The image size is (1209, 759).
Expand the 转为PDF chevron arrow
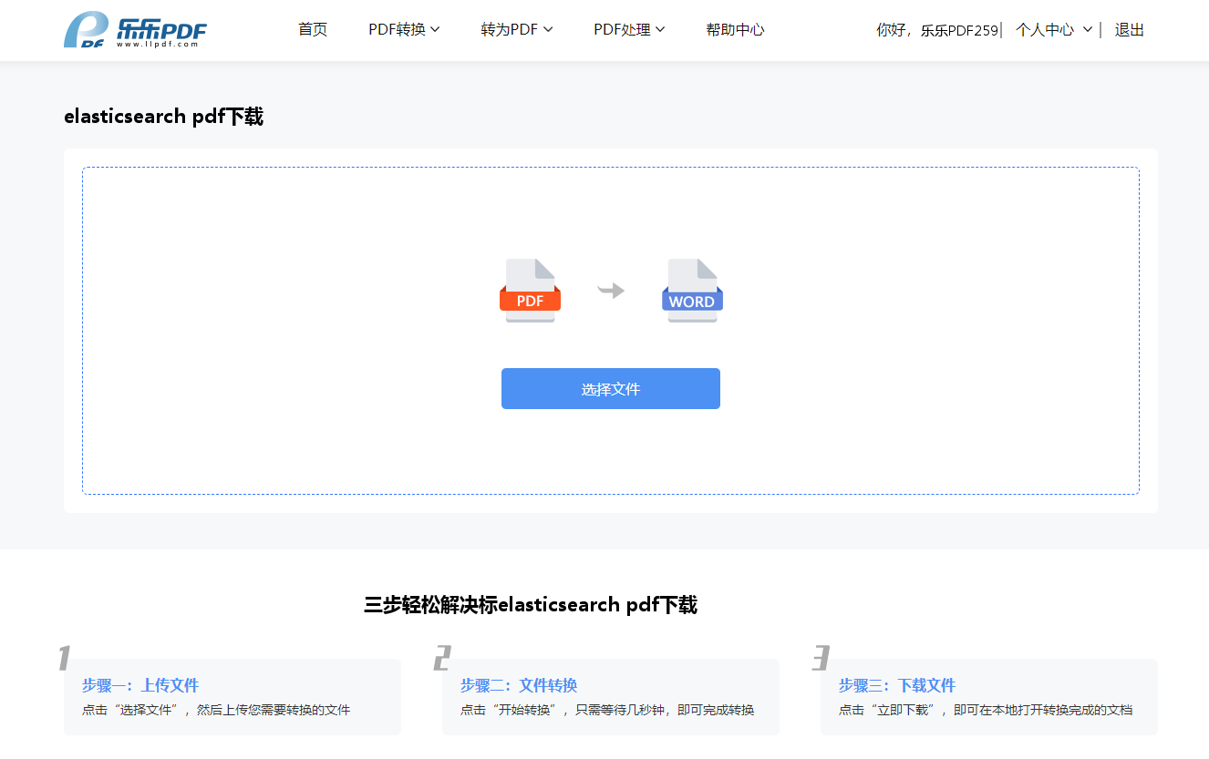click(548, 30)
